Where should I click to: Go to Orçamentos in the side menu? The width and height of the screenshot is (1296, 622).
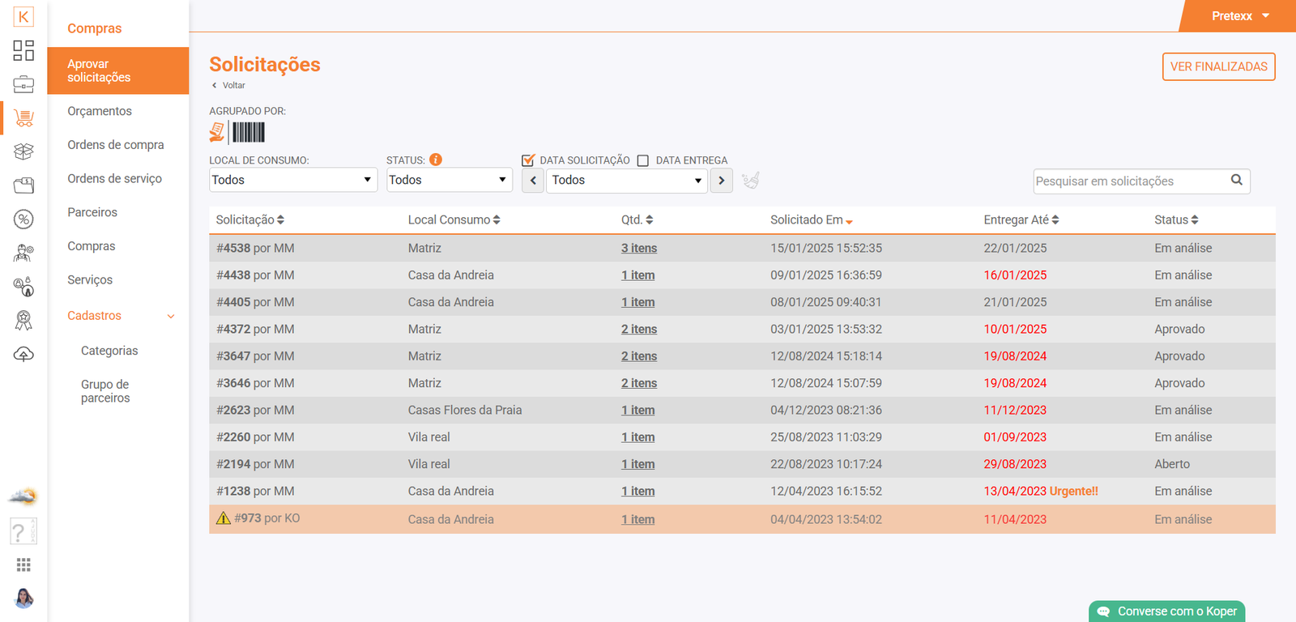(100, 111)
